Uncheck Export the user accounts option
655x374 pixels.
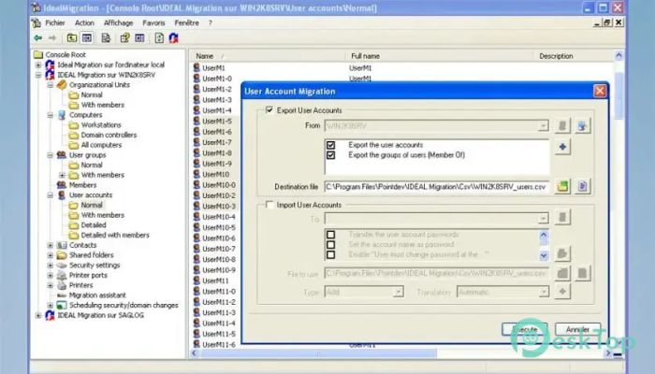point(331,145)
